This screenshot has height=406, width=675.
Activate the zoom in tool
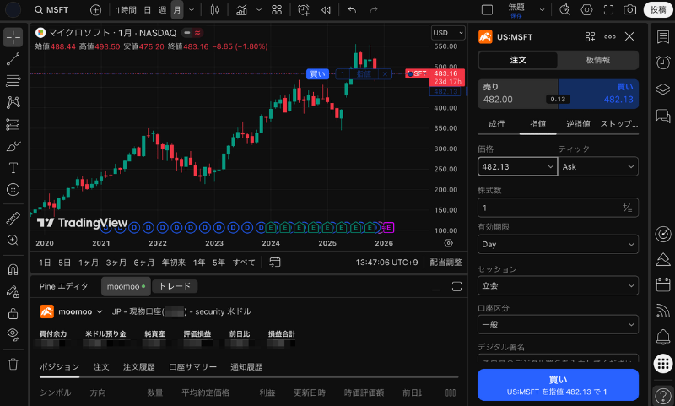pos(13,240)
